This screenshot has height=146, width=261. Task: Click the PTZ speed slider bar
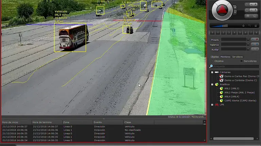click(224, 25)
